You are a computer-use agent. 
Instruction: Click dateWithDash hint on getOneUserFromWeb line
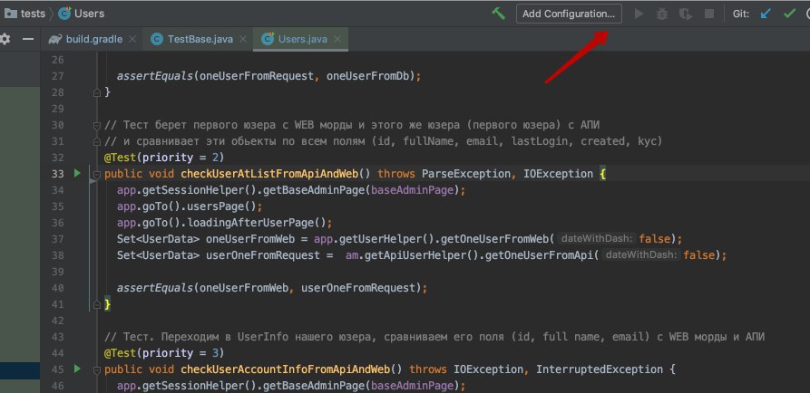(597, 239)
